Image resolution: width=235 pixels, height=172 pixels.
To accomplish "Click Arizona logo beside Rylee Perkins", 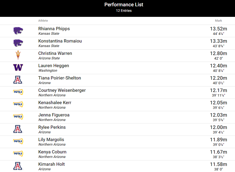I will coord(18,129).
